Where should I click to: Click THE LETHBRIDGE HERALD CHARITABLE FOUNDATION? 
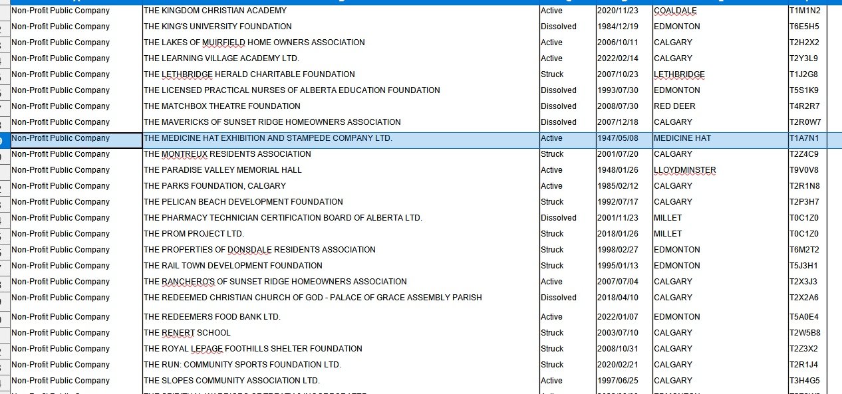[341, 74]
